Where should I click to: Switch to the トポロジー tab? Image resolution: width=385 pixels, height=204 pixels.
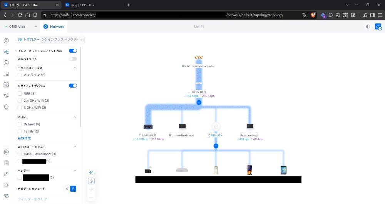[28, 40]
